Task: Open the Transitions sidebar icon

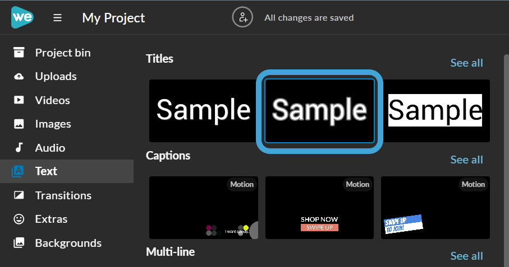Action: point(19,195)
